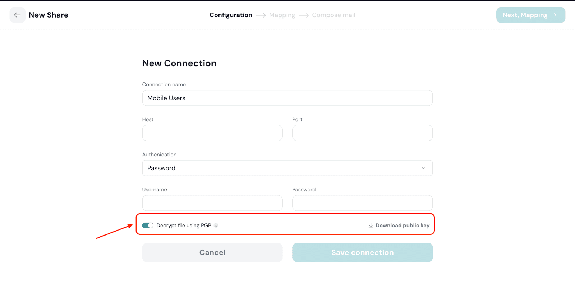
Task: Click Download public key link
Action: 402,226
